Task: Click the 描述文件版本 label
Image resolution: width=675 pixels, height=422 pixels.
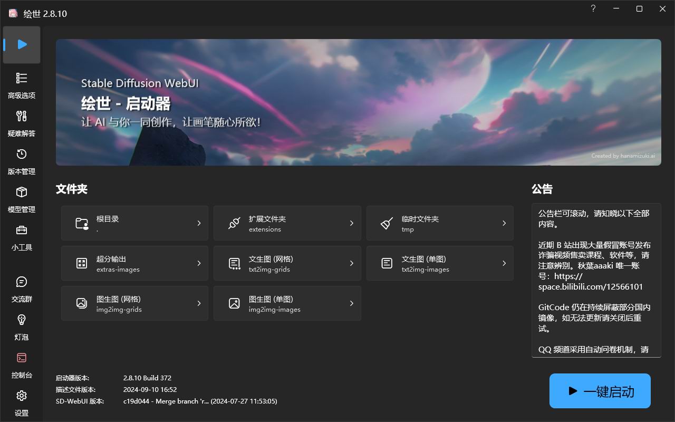Action: point(76,390)
